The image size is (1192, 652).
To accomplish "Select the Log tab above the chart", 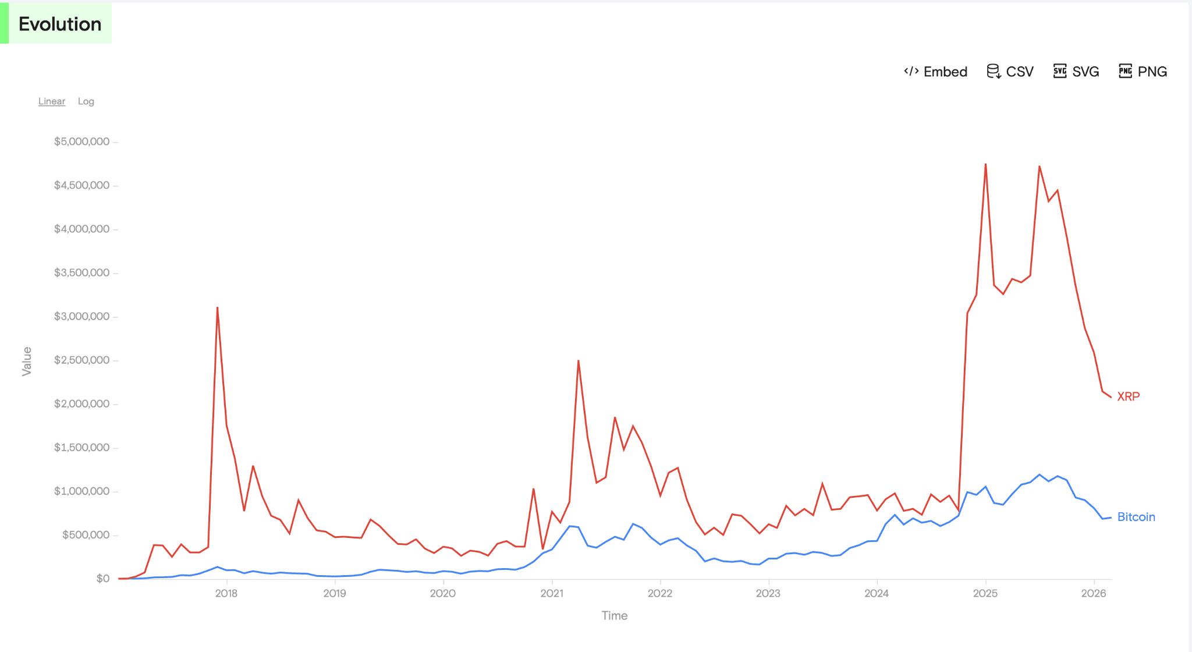I will pyautogui.click(x=86, y=101).
